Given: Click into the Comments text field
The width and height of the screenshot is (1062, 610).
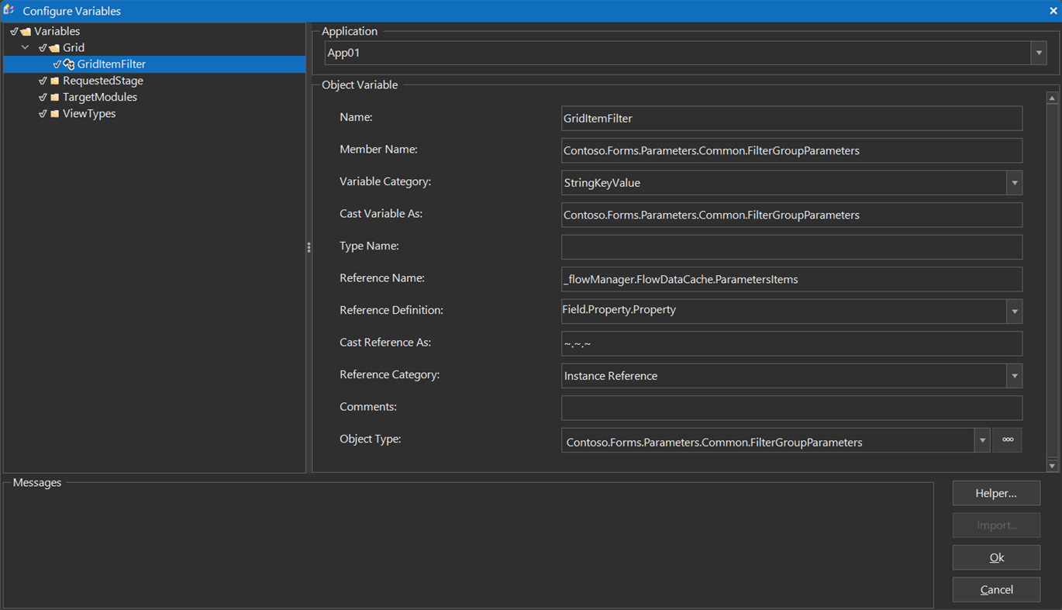Looking at the screenshot, I should coord(791,408).
